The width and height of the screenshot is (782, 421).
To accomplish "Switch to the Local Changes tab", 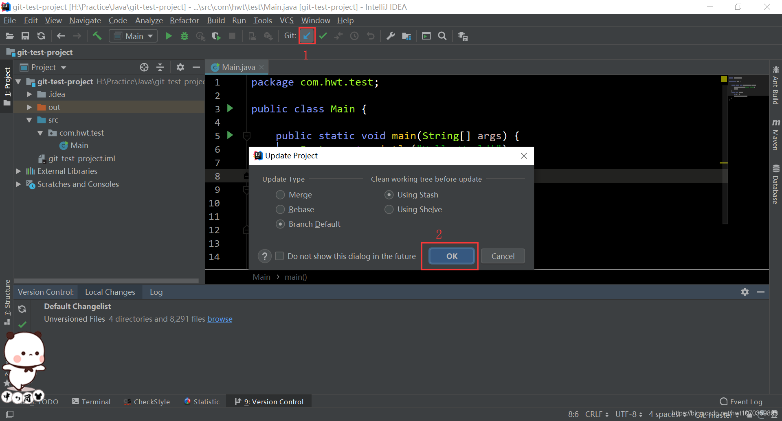I will click(x=110, y=292).
